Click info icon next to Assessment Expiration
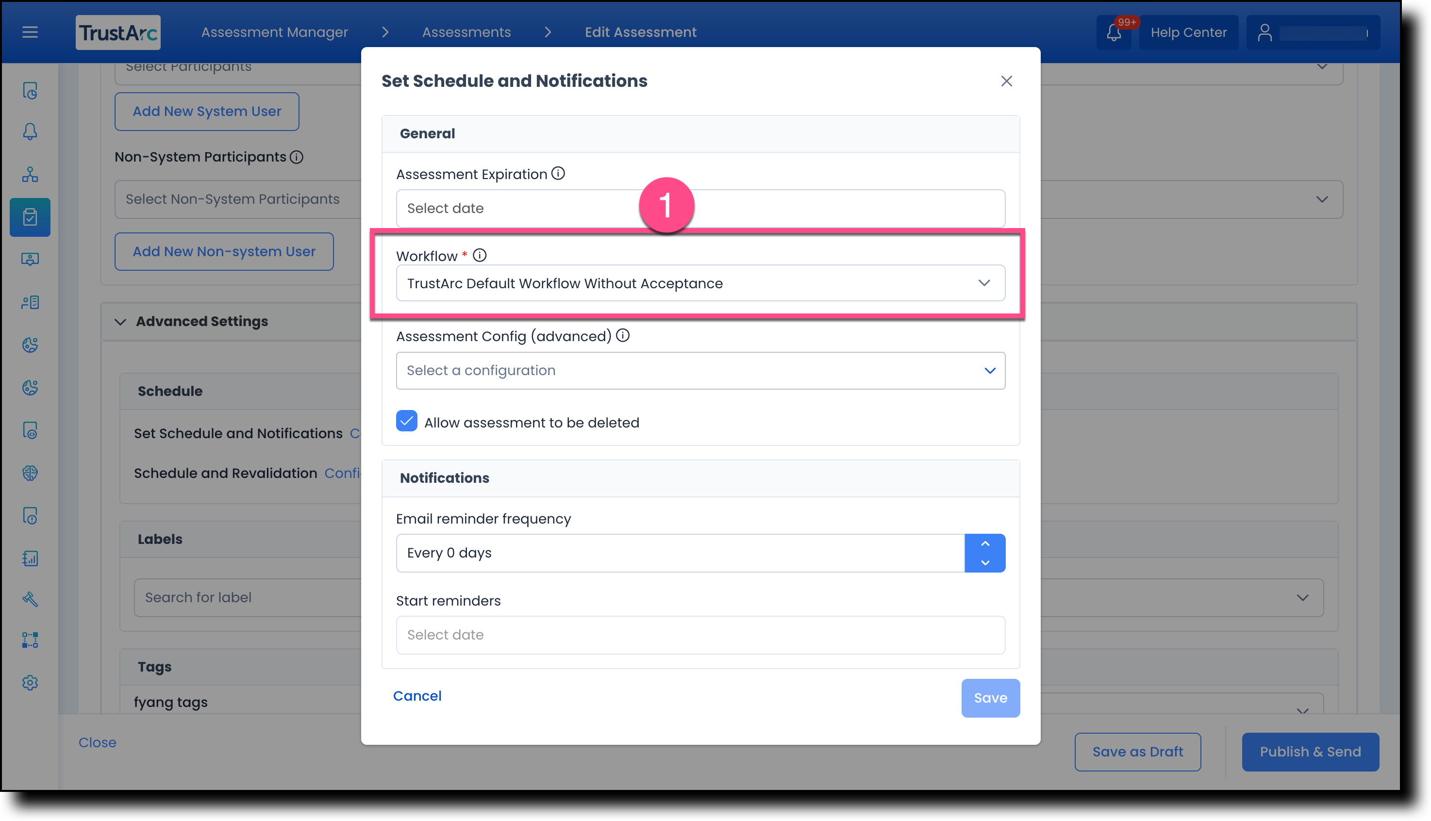This screenshot has width=1431, height=821. tap(558, 174)
